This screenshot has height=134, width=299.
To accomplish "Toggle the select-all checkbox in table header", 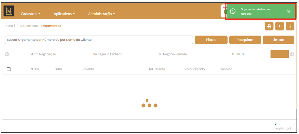I will (9, 69).
